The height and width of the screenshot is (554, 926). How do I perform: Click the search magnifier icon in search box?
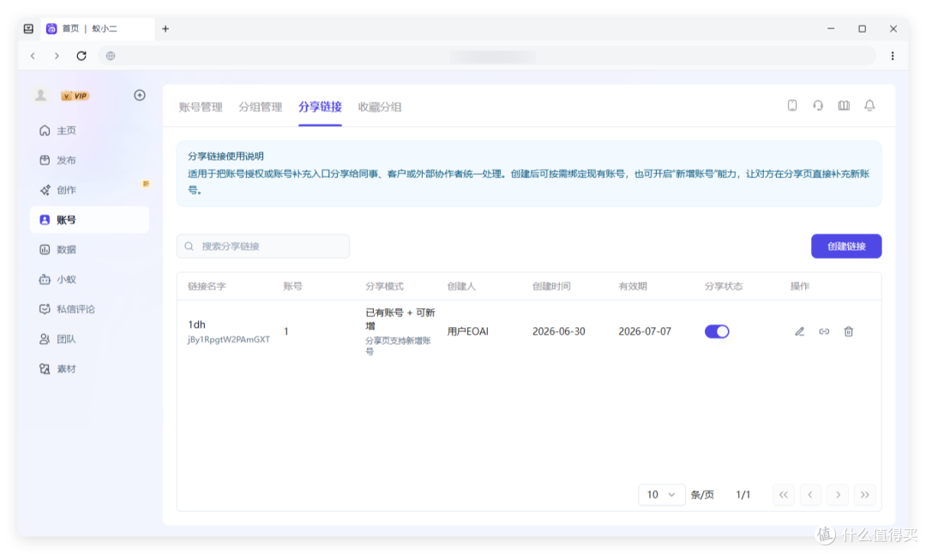click(x=189, y=246)
